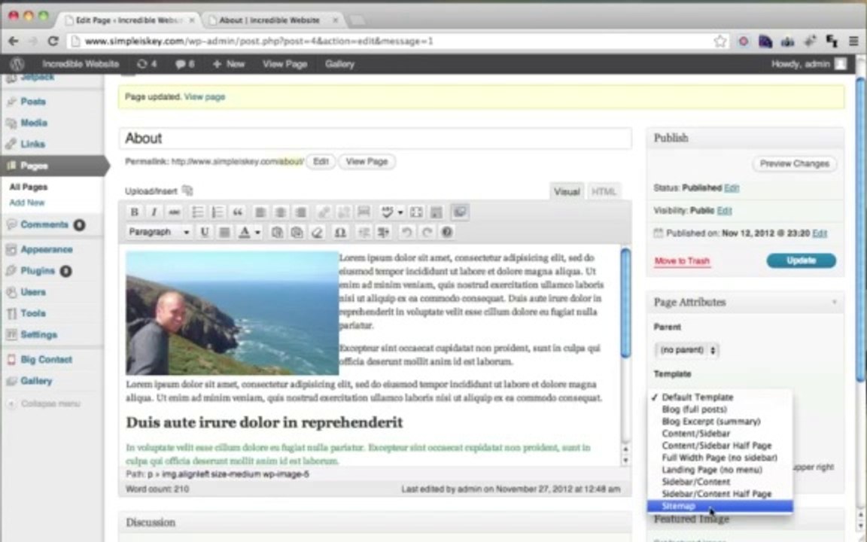Click Paste from Word icon
This screenshot has height=542, width=867.
297,232
